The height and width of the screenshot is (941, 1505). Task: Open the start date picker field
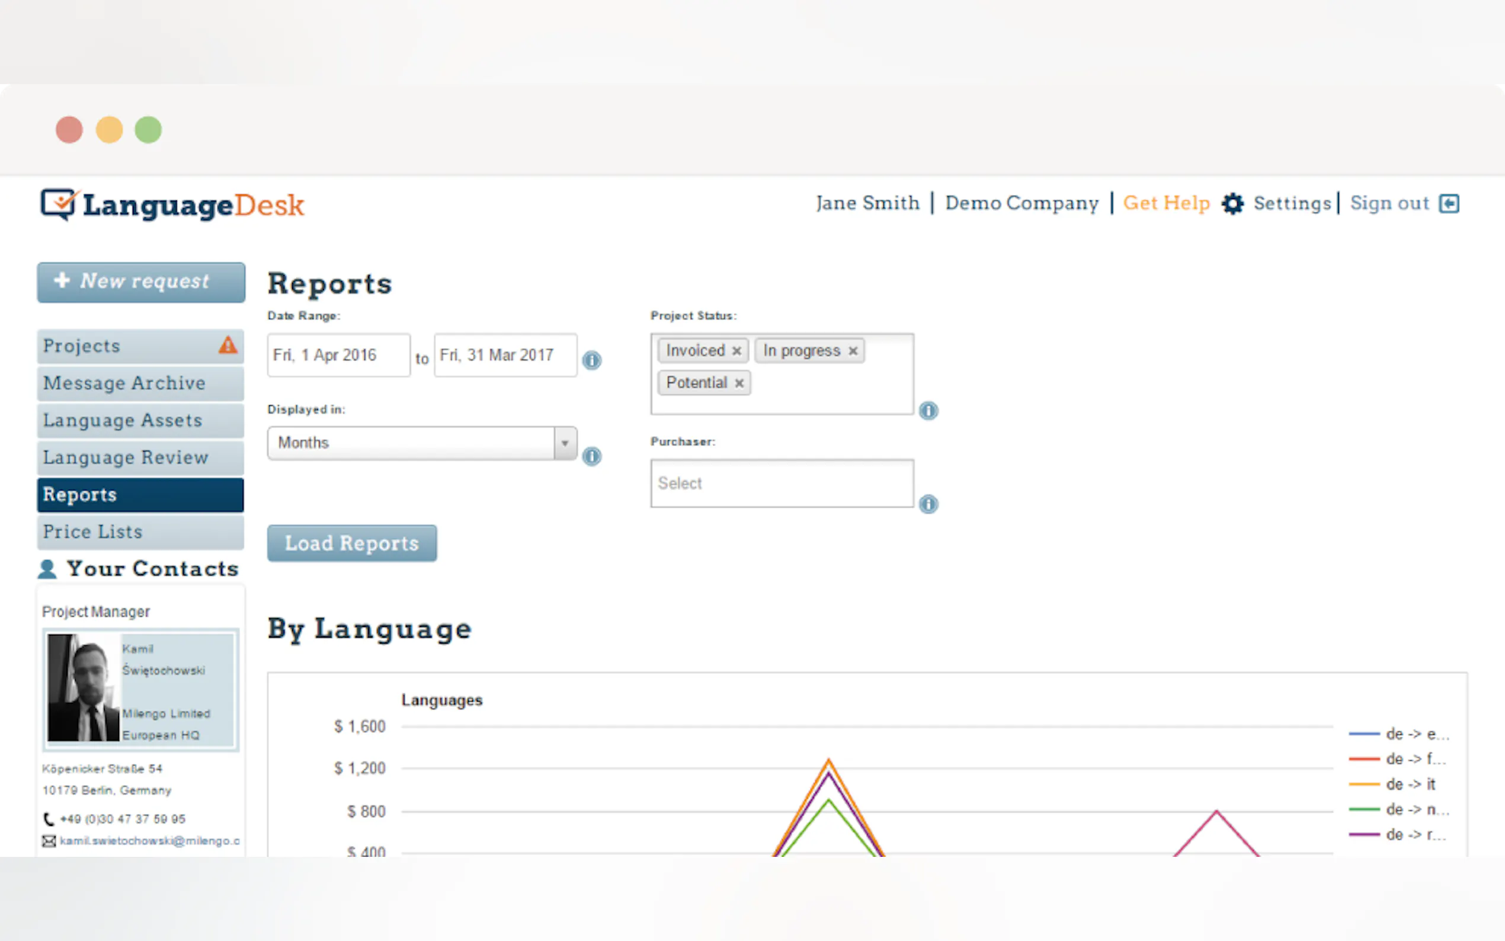(x=338, y=356)
